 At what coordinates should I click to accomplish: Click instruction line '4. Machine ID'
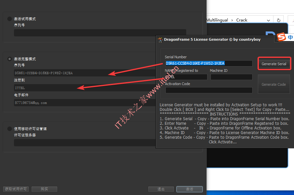[224, 133]
